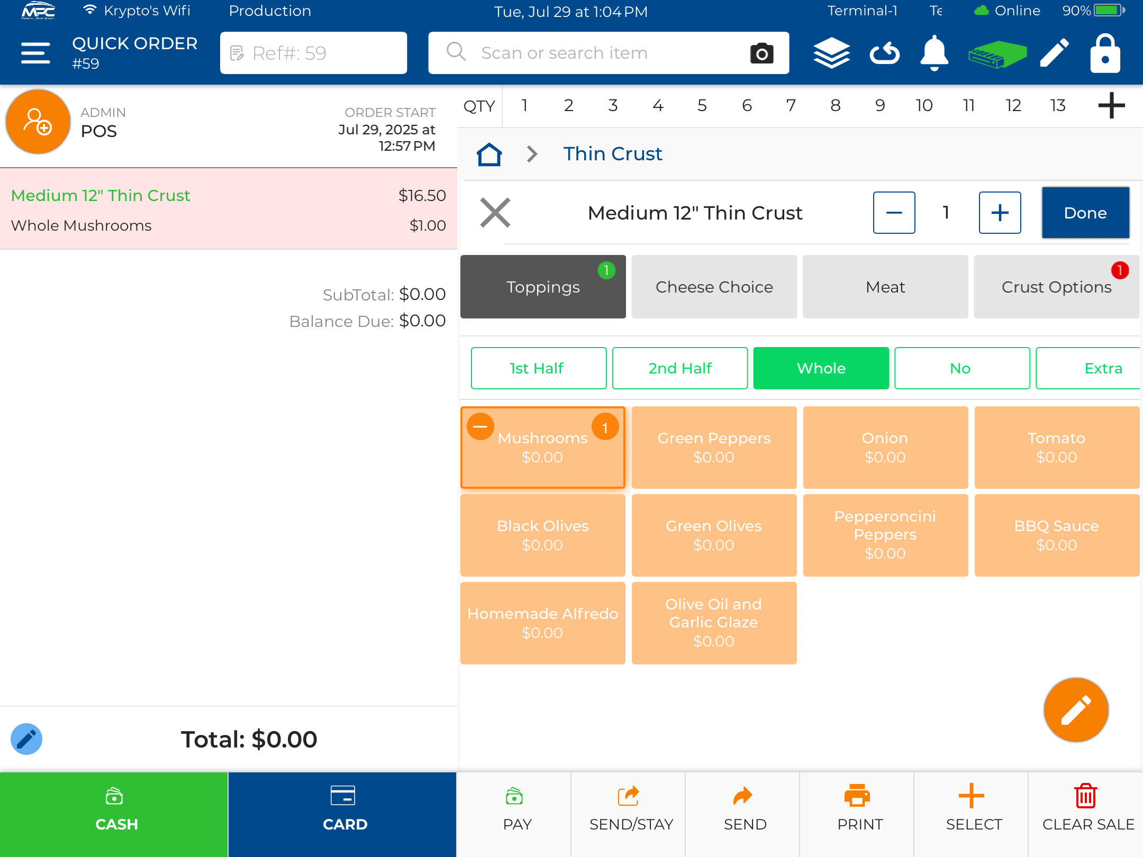Lock the terminal with padlock icon
This screenshot has width=1143, height=857.
tap(1105, 53)
